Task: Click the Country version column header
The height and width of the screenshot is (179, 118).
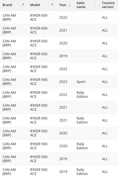Action: tap(108, 5)
